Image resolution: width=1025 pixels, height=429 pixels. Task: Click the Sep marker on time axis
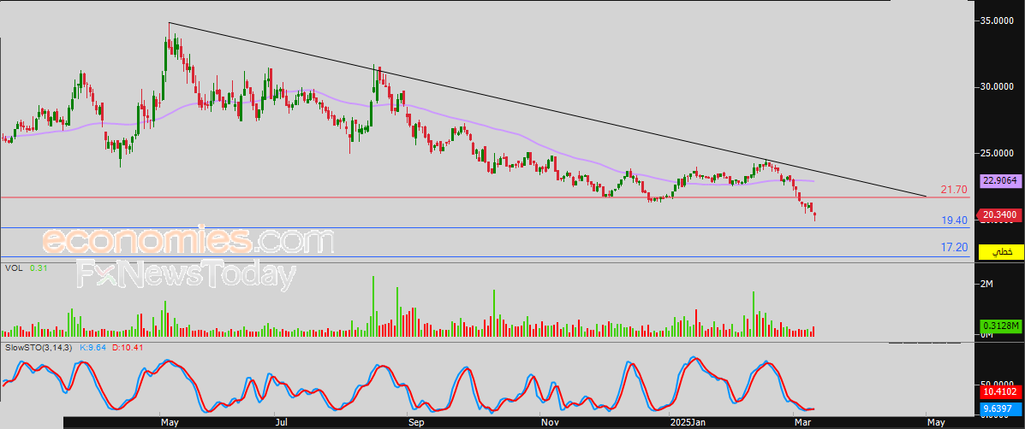tap(415, 422)
